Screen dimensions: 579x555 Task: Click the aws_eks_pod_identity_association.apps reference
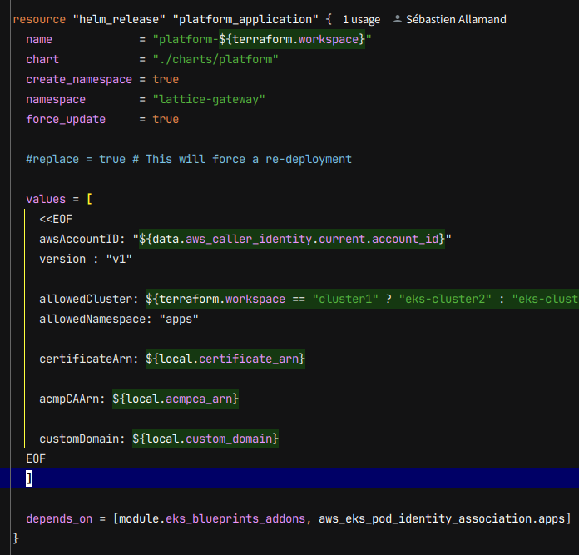442,518
